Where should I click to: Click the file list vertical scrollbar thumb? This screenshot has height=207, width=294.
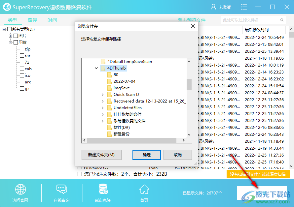(x=291, y=35)
